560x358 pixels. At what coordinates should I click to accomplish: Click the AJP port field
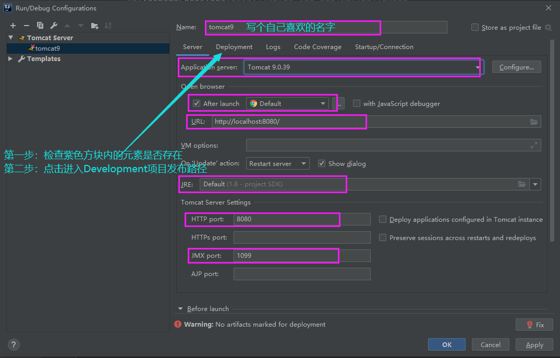point(302,273)
